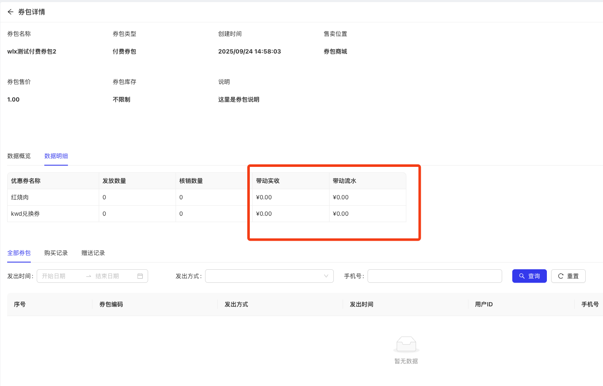Click the back arrow beside 券包详情
603x386 pixels.
pyautogui.click(x=11, y=12)
